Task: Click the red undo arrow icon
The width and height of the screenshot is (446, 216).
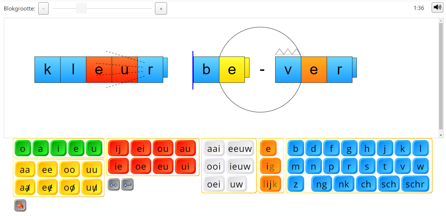Action: tap(20, 206)
